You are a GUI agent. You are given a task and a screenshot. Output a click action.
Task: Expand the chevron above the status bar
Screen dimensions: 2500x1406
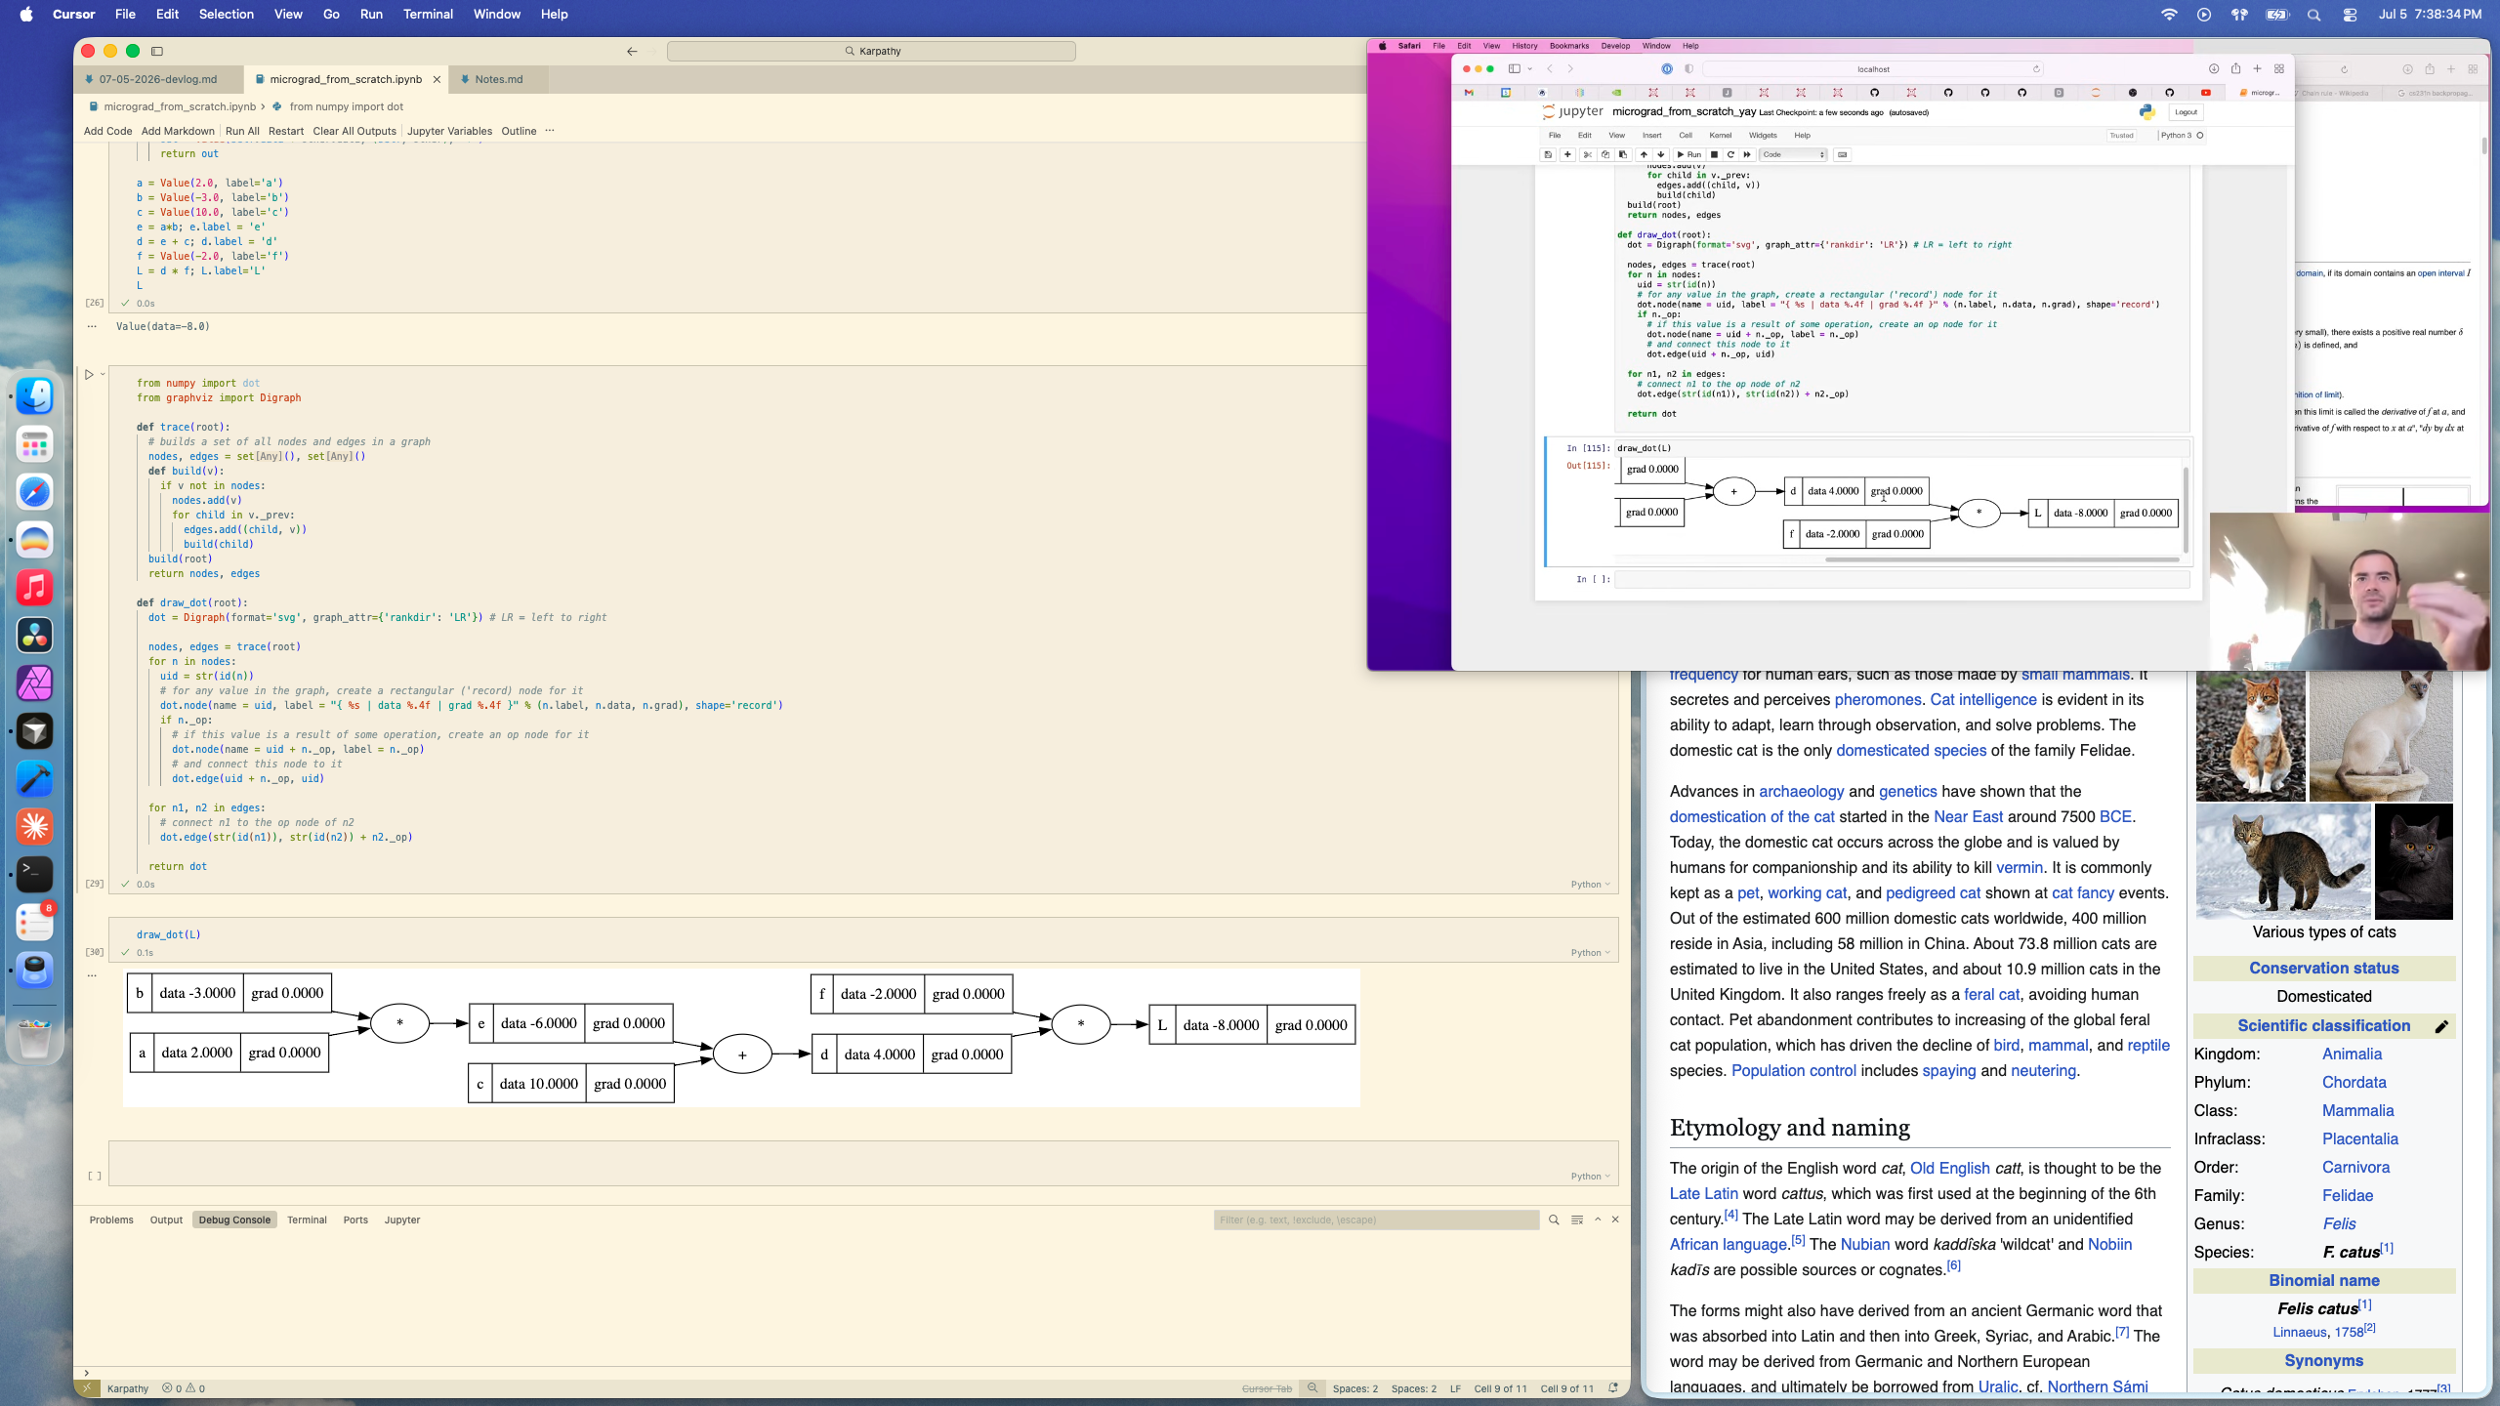[x=87, y=1373]
